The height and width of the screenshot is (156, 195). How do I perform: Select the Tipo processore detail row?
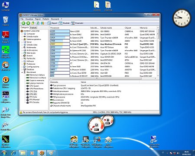point(104,85)
